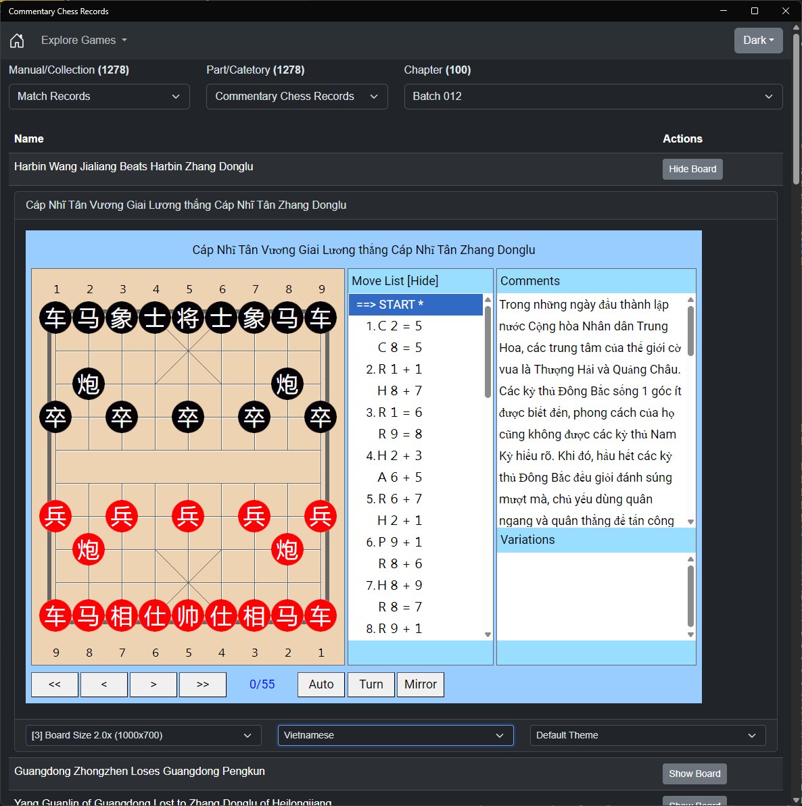Select move 4. H 2 + 3
802x806 pixels.
[x=416, y=455]
